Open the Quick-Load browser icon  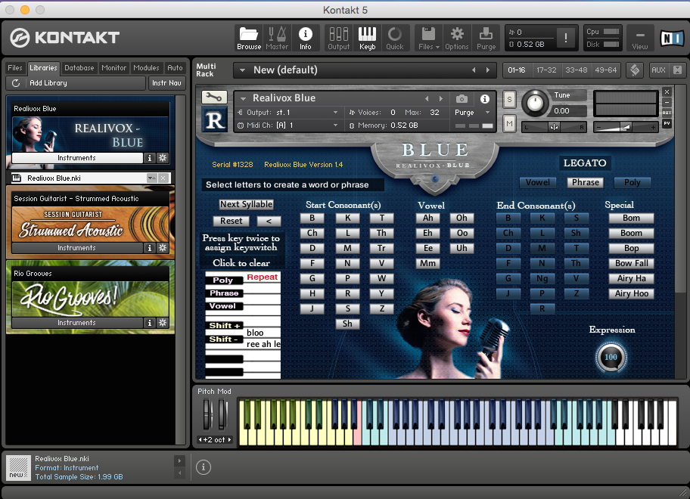click(395, 38)
